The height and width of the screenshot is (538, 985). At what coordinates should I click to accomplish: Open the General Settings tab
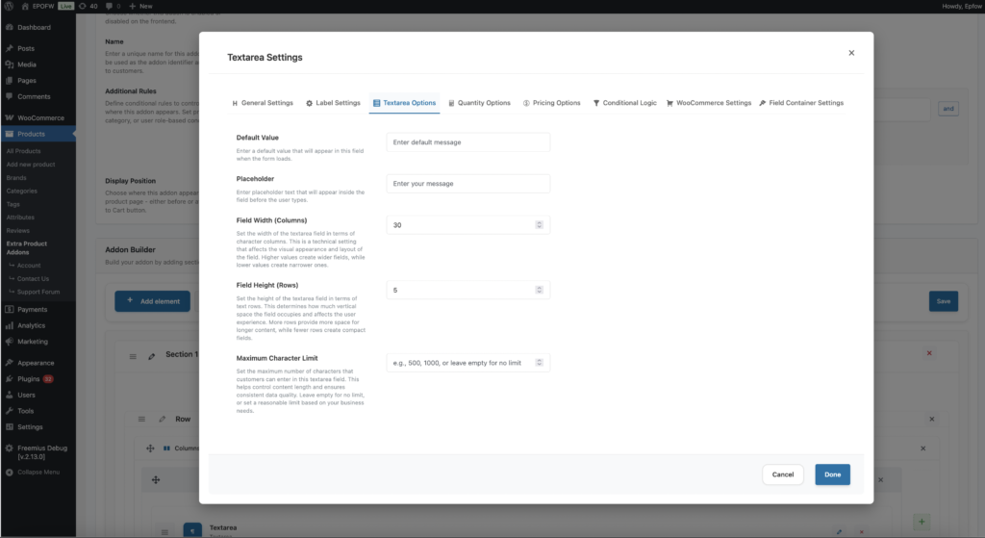point(263,103)
